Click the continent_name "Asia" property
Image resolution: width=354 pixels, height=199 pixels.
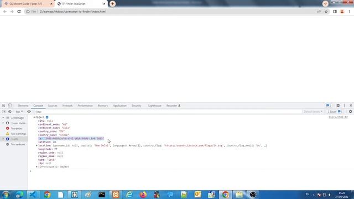coord(54,128)
